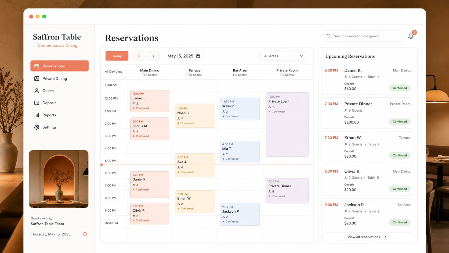449x253 pixels.
Task: Click the Private Dining sidebar icon
Action: pyautogui.click(x=37, y=79)
